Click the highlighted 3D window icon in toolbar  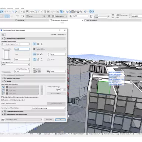[x=61, y=11]
